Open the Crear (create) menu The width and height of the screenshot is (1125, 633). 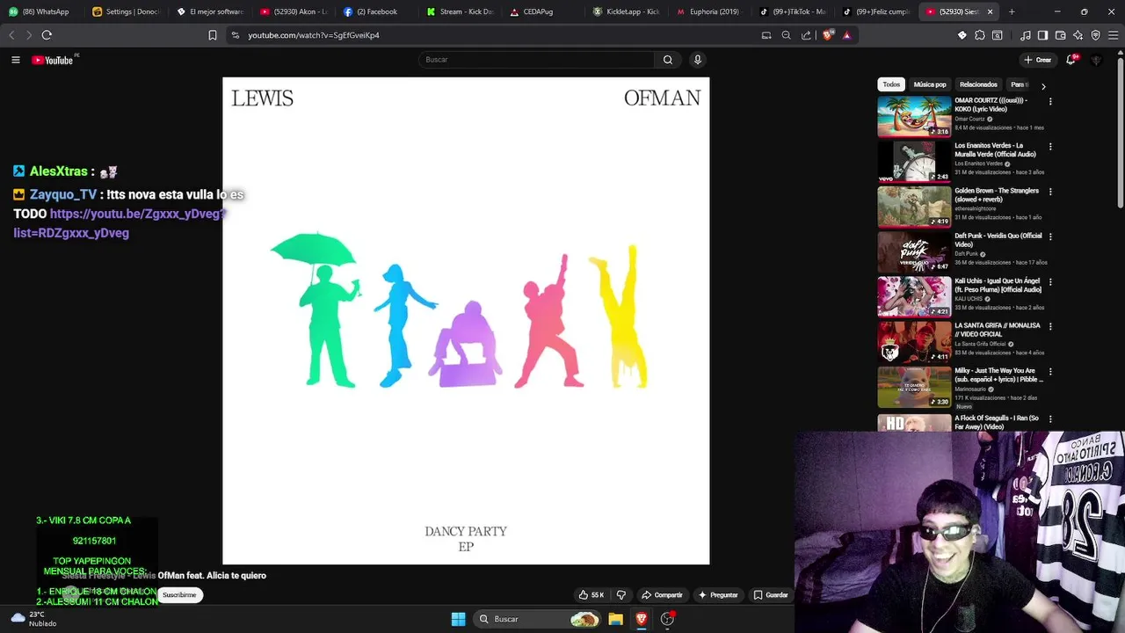coord(1038,60)
